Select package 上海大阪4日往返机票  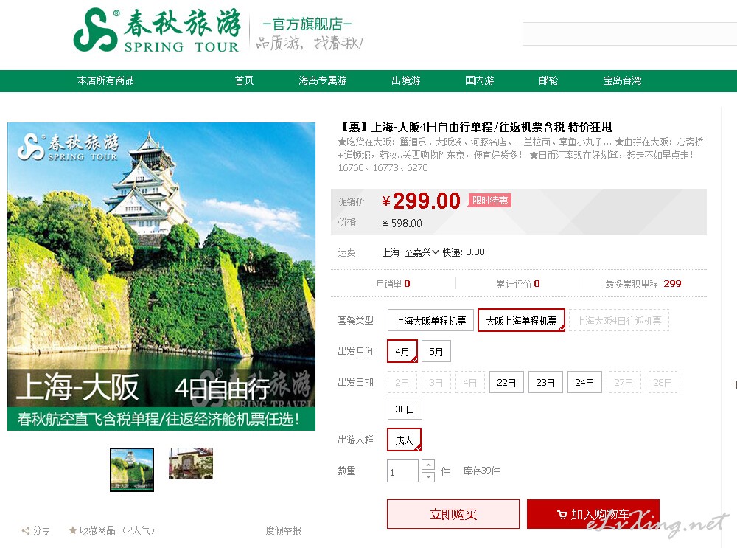(618, 320)
